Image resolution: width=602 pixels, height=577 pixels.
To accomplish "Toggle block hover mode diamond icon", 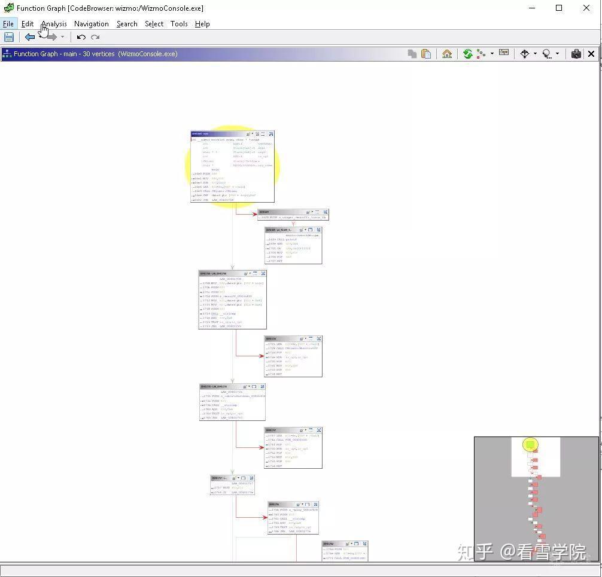I will pyautogui.click(x=524, y=54).
